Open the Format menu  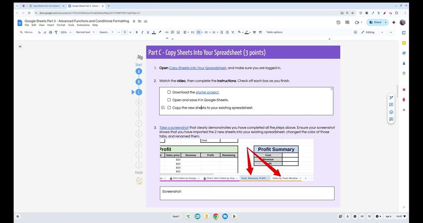tap(61, 25)
